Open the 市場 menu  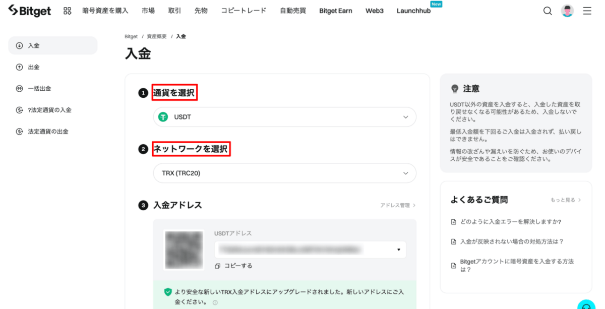(x=148, y=11)
